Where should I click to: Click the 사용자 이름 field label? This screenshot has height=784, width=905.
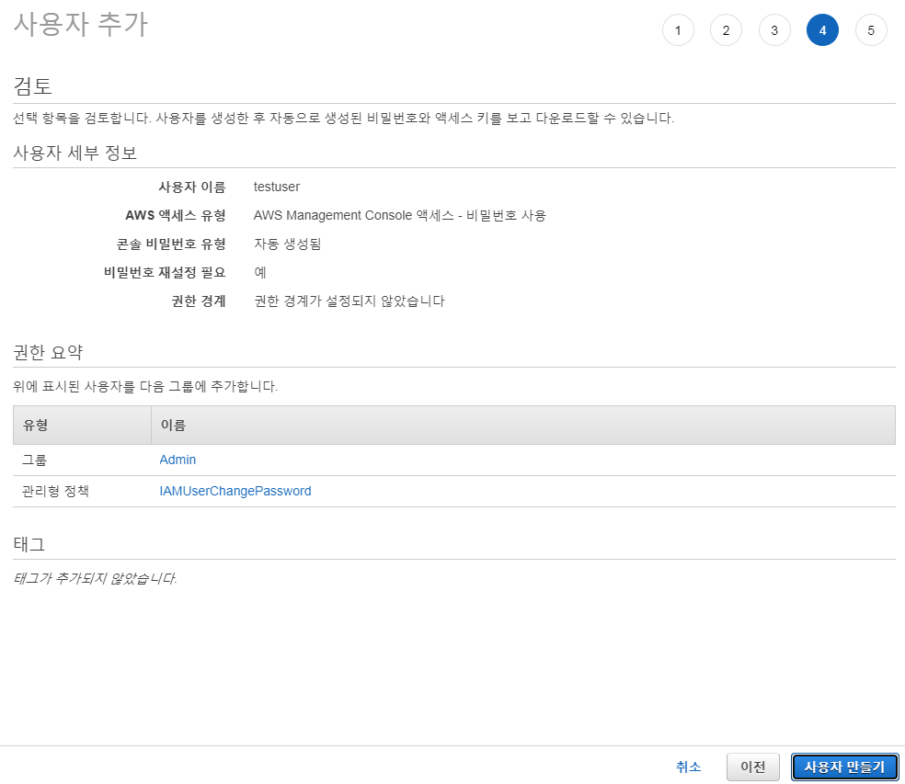(192, 187)
